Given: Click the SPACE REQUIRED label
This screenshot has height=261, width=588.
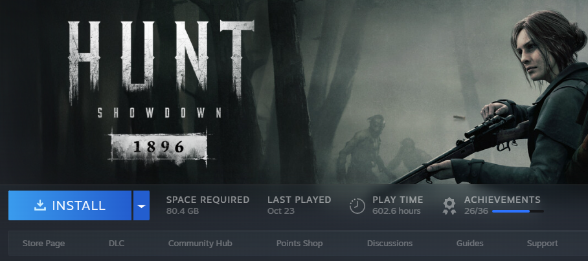Looking at the screenshot, I should pyautogui.click(x=208, y=200).
